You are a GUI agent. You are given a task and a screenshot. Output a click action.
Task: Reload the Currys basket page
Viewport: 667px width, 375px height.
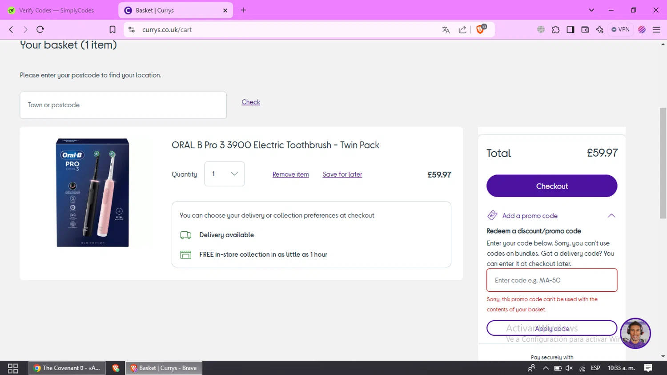point(40,29)
